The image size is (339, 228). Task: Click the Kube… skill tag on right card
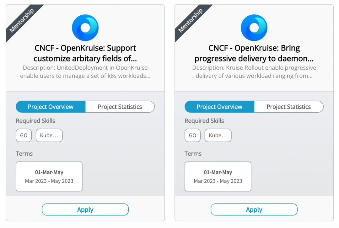tap(218, 135)
